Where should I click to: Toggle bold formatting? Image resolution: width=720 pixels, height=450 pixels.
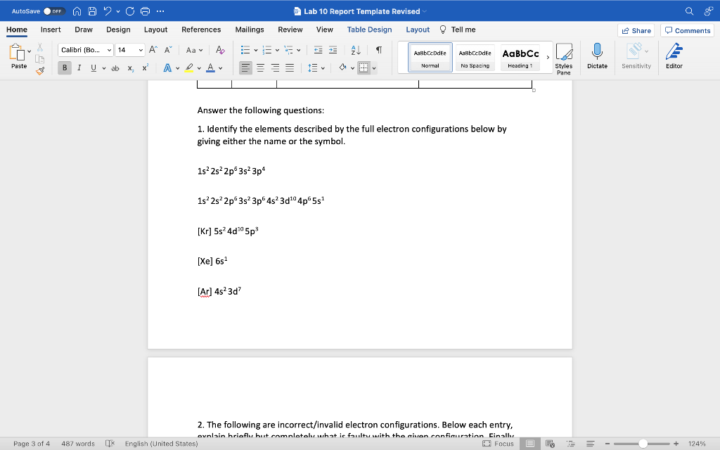64,67
